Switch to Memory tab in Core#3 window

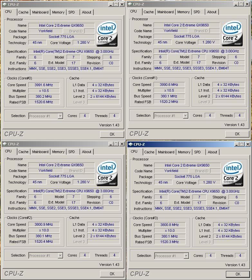coord(184,152)
